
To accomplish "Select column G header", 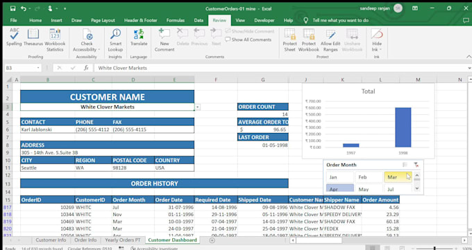I will tap(263, 80).
